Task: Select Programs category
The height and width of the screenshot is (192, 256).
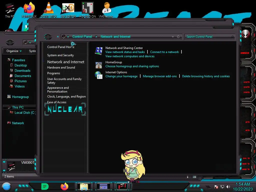Action: (53, 73)
